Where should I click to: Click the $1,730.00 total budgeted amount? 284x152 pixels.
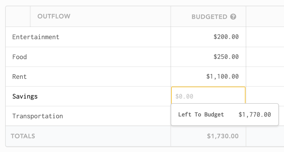pos(223,136)
